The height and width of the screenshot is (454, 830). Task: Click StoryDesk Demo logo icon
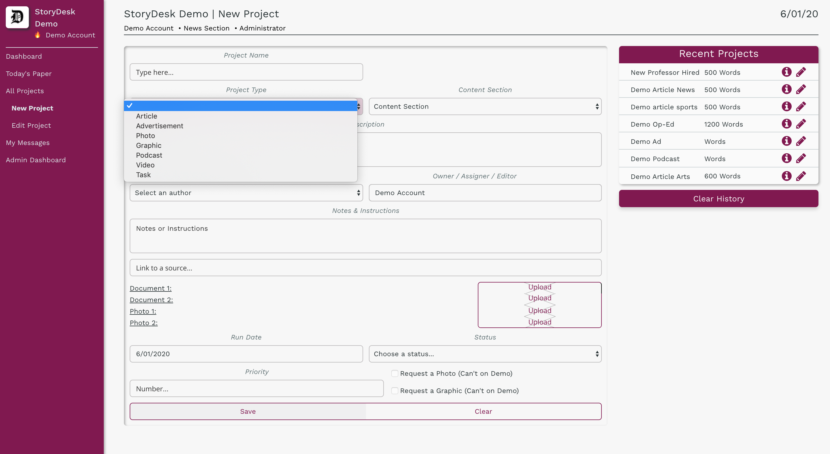pyautogui.click(x=17, y=17)
